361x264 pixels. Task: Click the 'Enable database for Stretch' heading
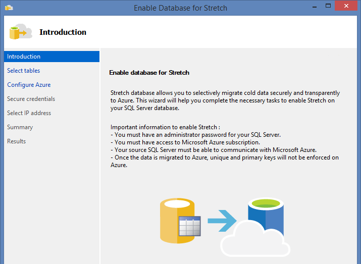tap(149, 73)
